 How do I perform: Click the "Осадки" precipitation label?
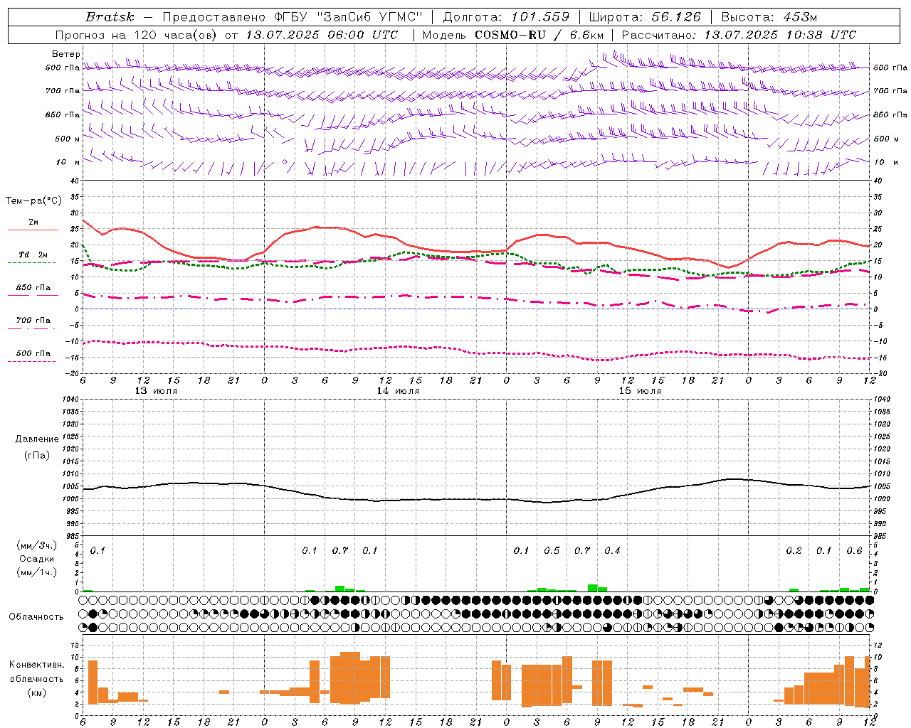[37, 559]
